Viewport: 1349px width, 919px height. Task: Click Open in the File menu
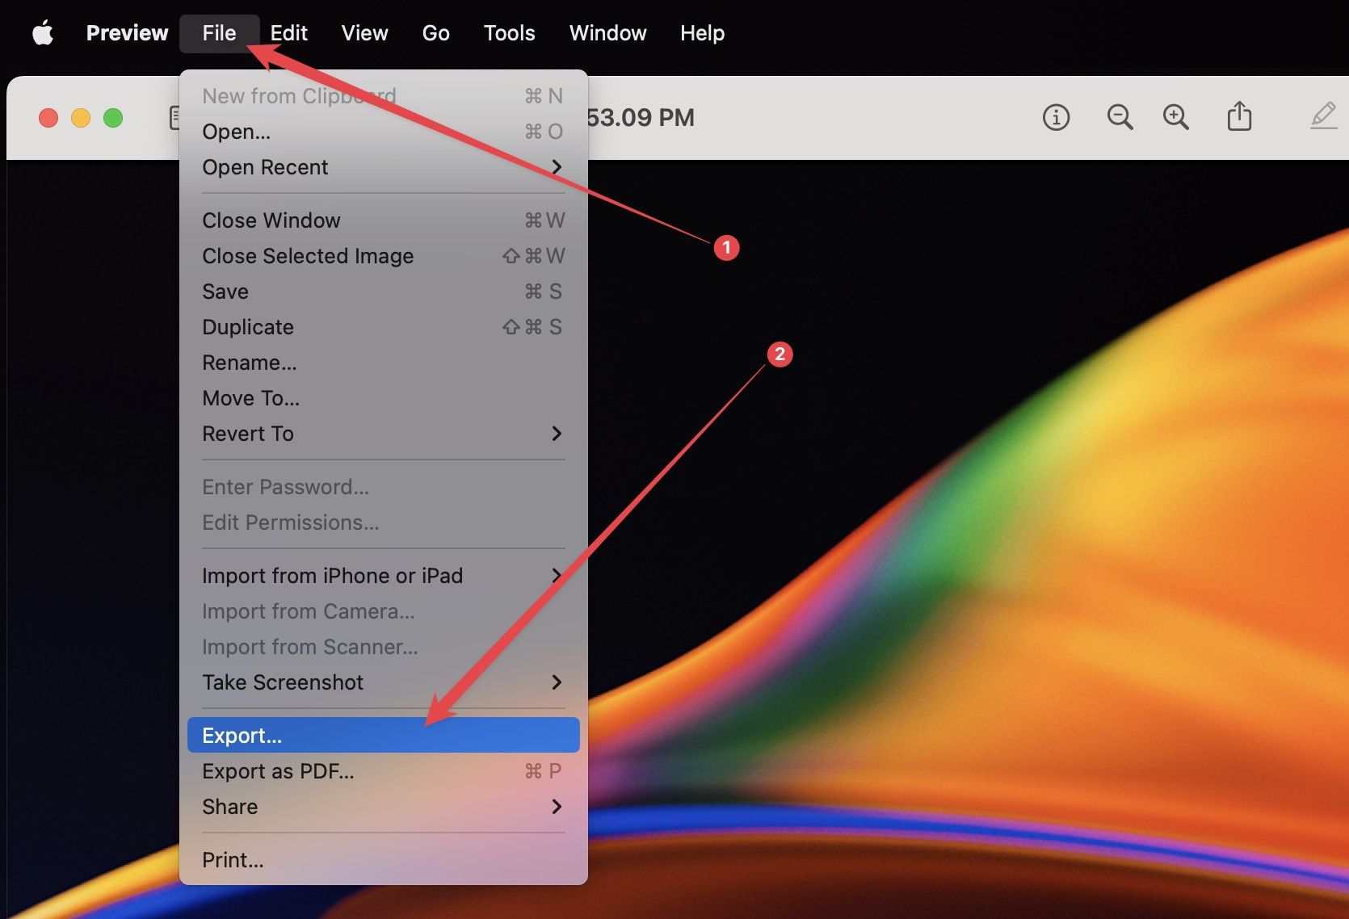(235, 132)
